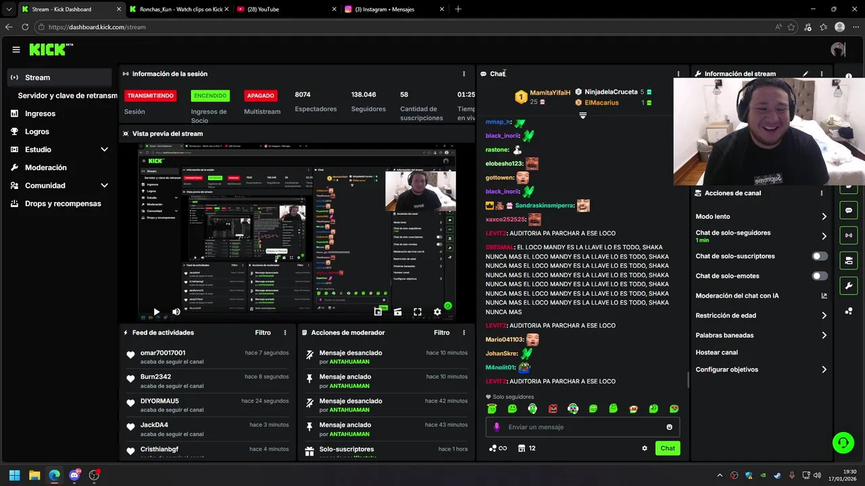Open emoji picker in chat input
The width and height of the screenshot is (865, 486).
point(670,427)
